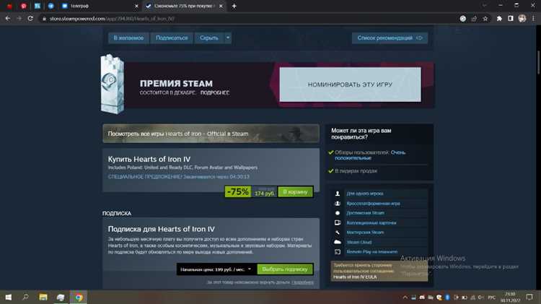
Task: Click the share page icon in address bar
Action: pyautogui.click(x=474, y=19)
